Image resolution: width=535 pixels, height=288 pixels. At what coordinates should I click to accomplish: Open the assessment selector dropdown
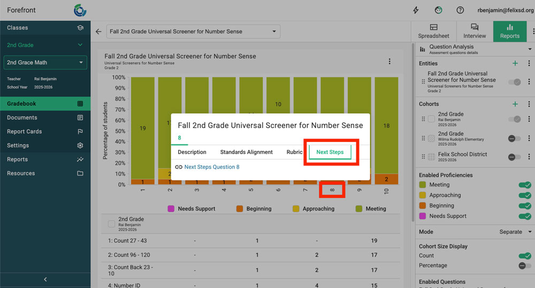(193, 32)
